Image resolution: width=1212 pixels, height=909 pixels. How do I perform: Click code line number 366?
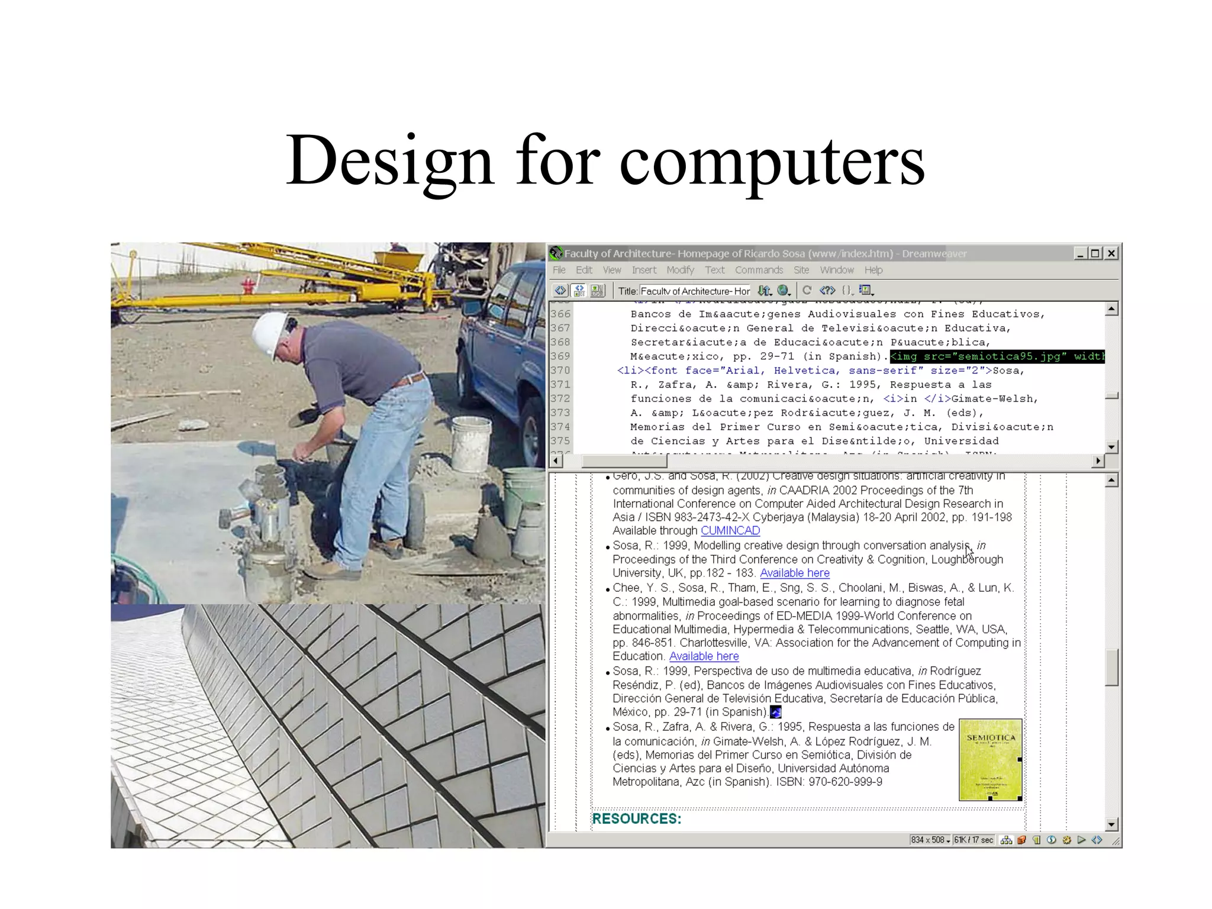tap(560, 314)
